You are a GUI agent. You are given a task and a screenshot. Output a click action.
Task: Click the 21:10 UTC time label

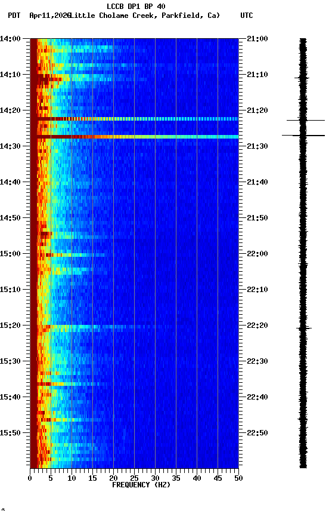[257, 75]
